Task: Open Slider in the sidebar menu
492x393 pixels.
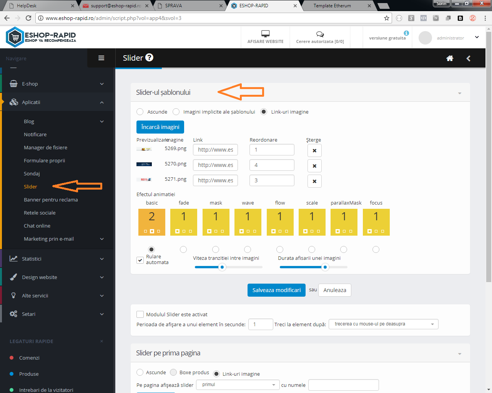Action: coord(30,187)
